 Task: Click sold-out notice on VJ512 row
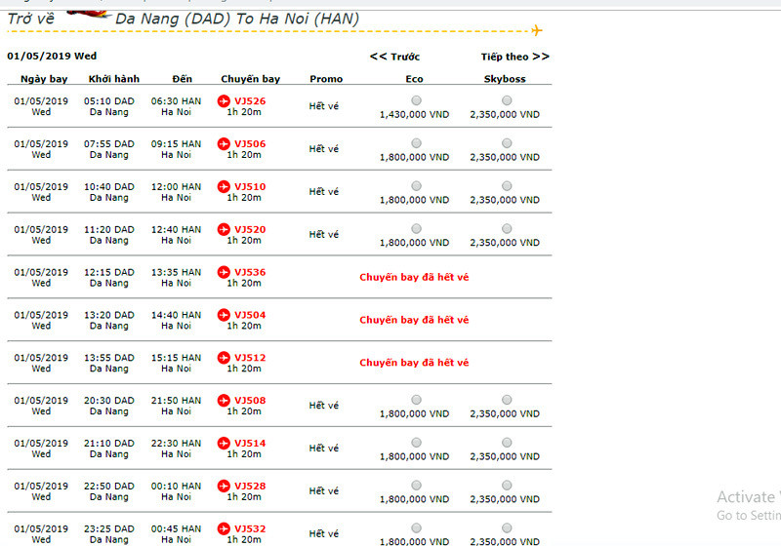(414, 363)
